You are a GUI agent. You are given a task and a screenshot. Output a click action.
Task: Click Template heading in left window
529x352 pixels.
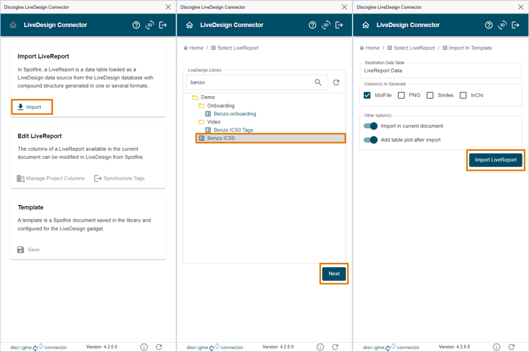click(x=31, y=207)
